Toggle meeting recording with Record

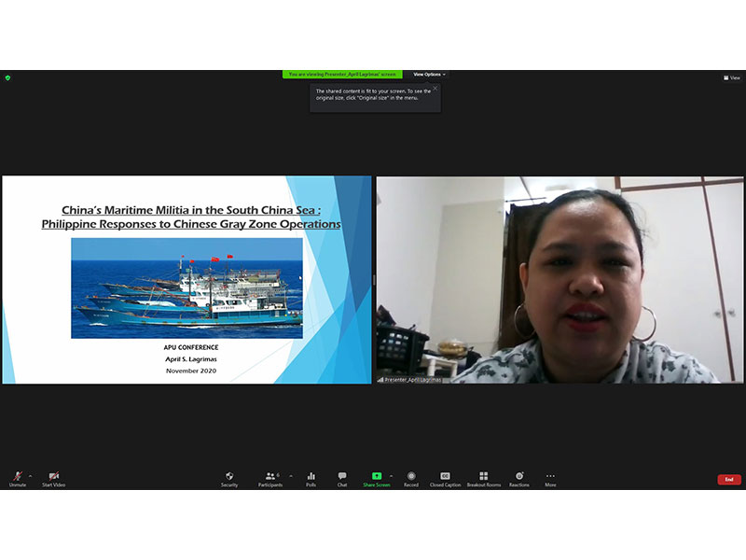[411, 478]
